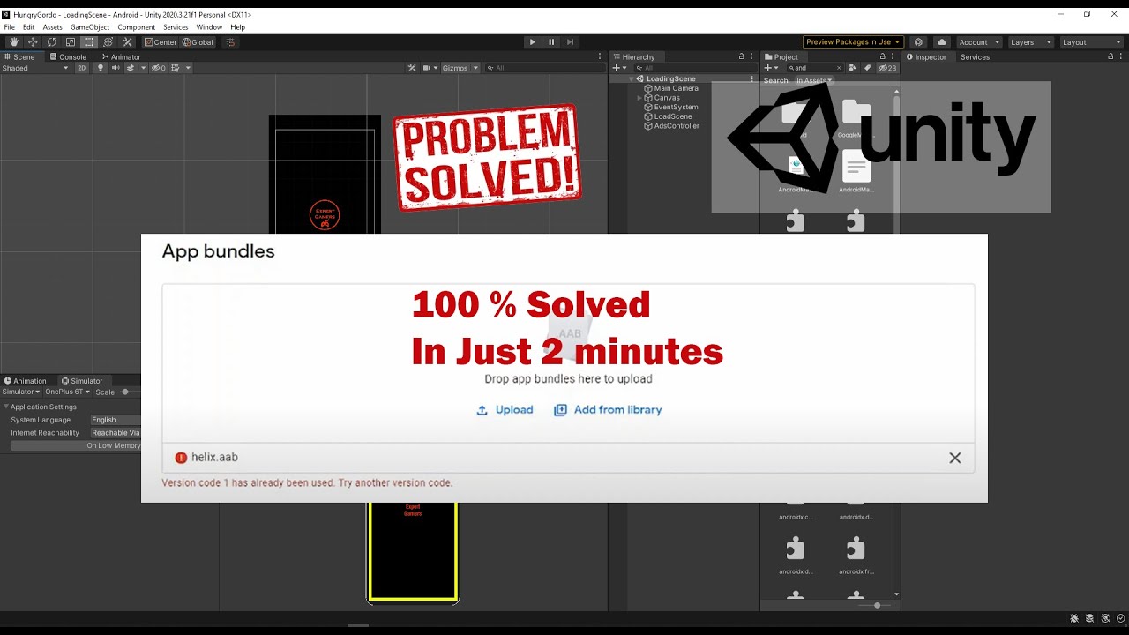The image size is (1129, 635).
Task: Select the Move tool
Action: [x=33, y=41]
